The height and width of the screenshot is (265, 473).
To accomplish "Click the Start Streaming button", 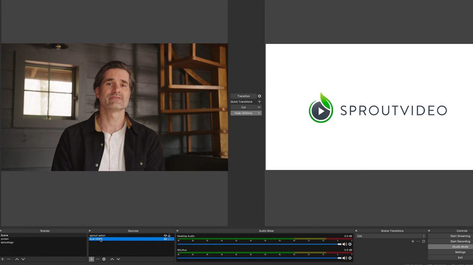I will [460, 236].
